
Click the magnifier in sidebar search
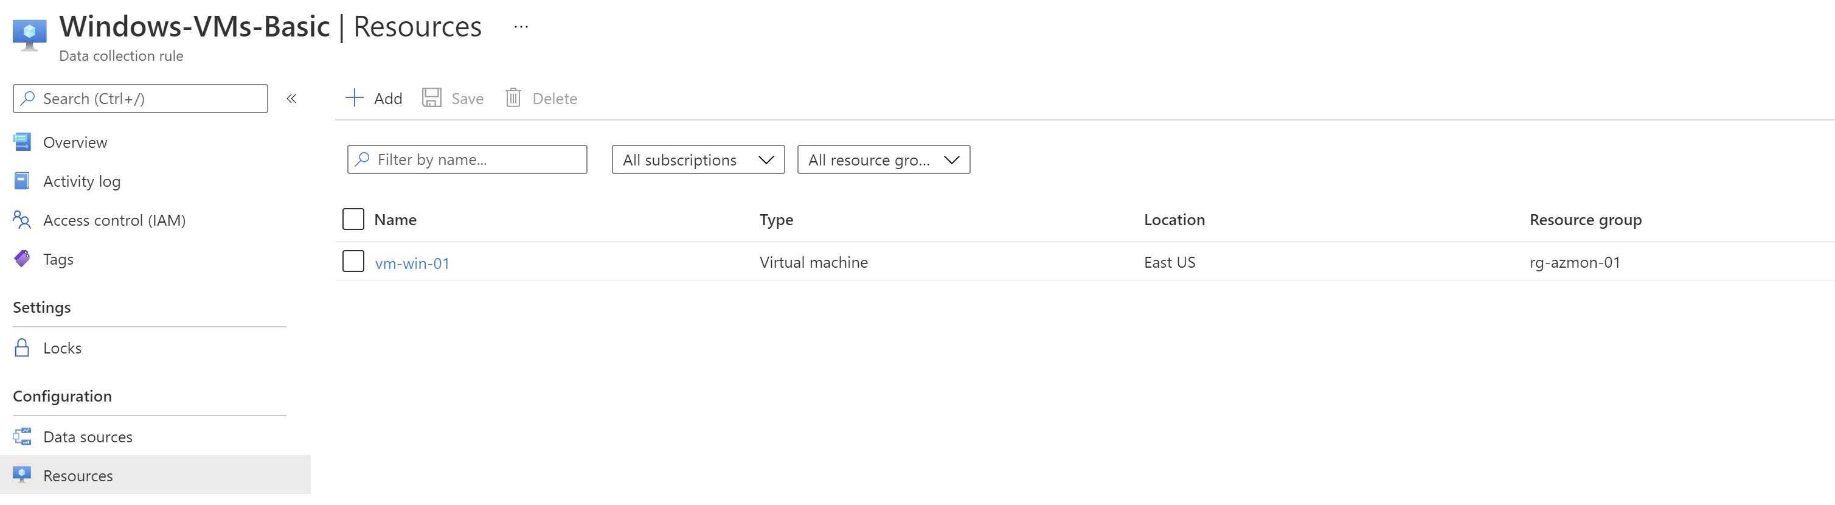tap(28, 99)
